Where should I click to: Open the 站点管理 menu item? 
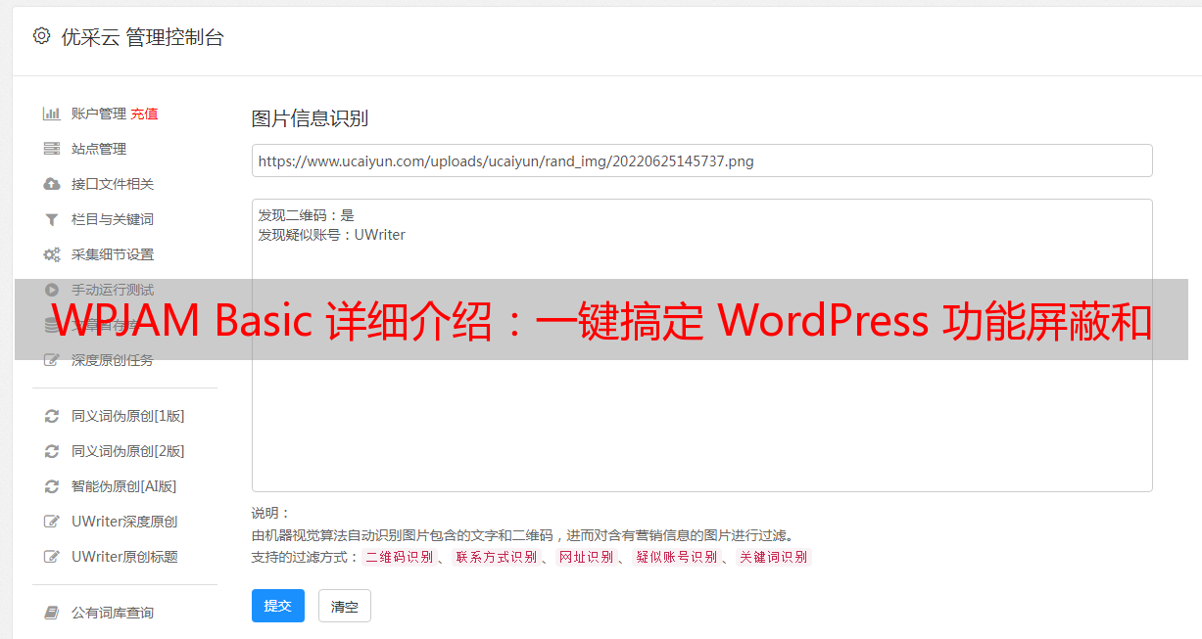tap(99, 149)
